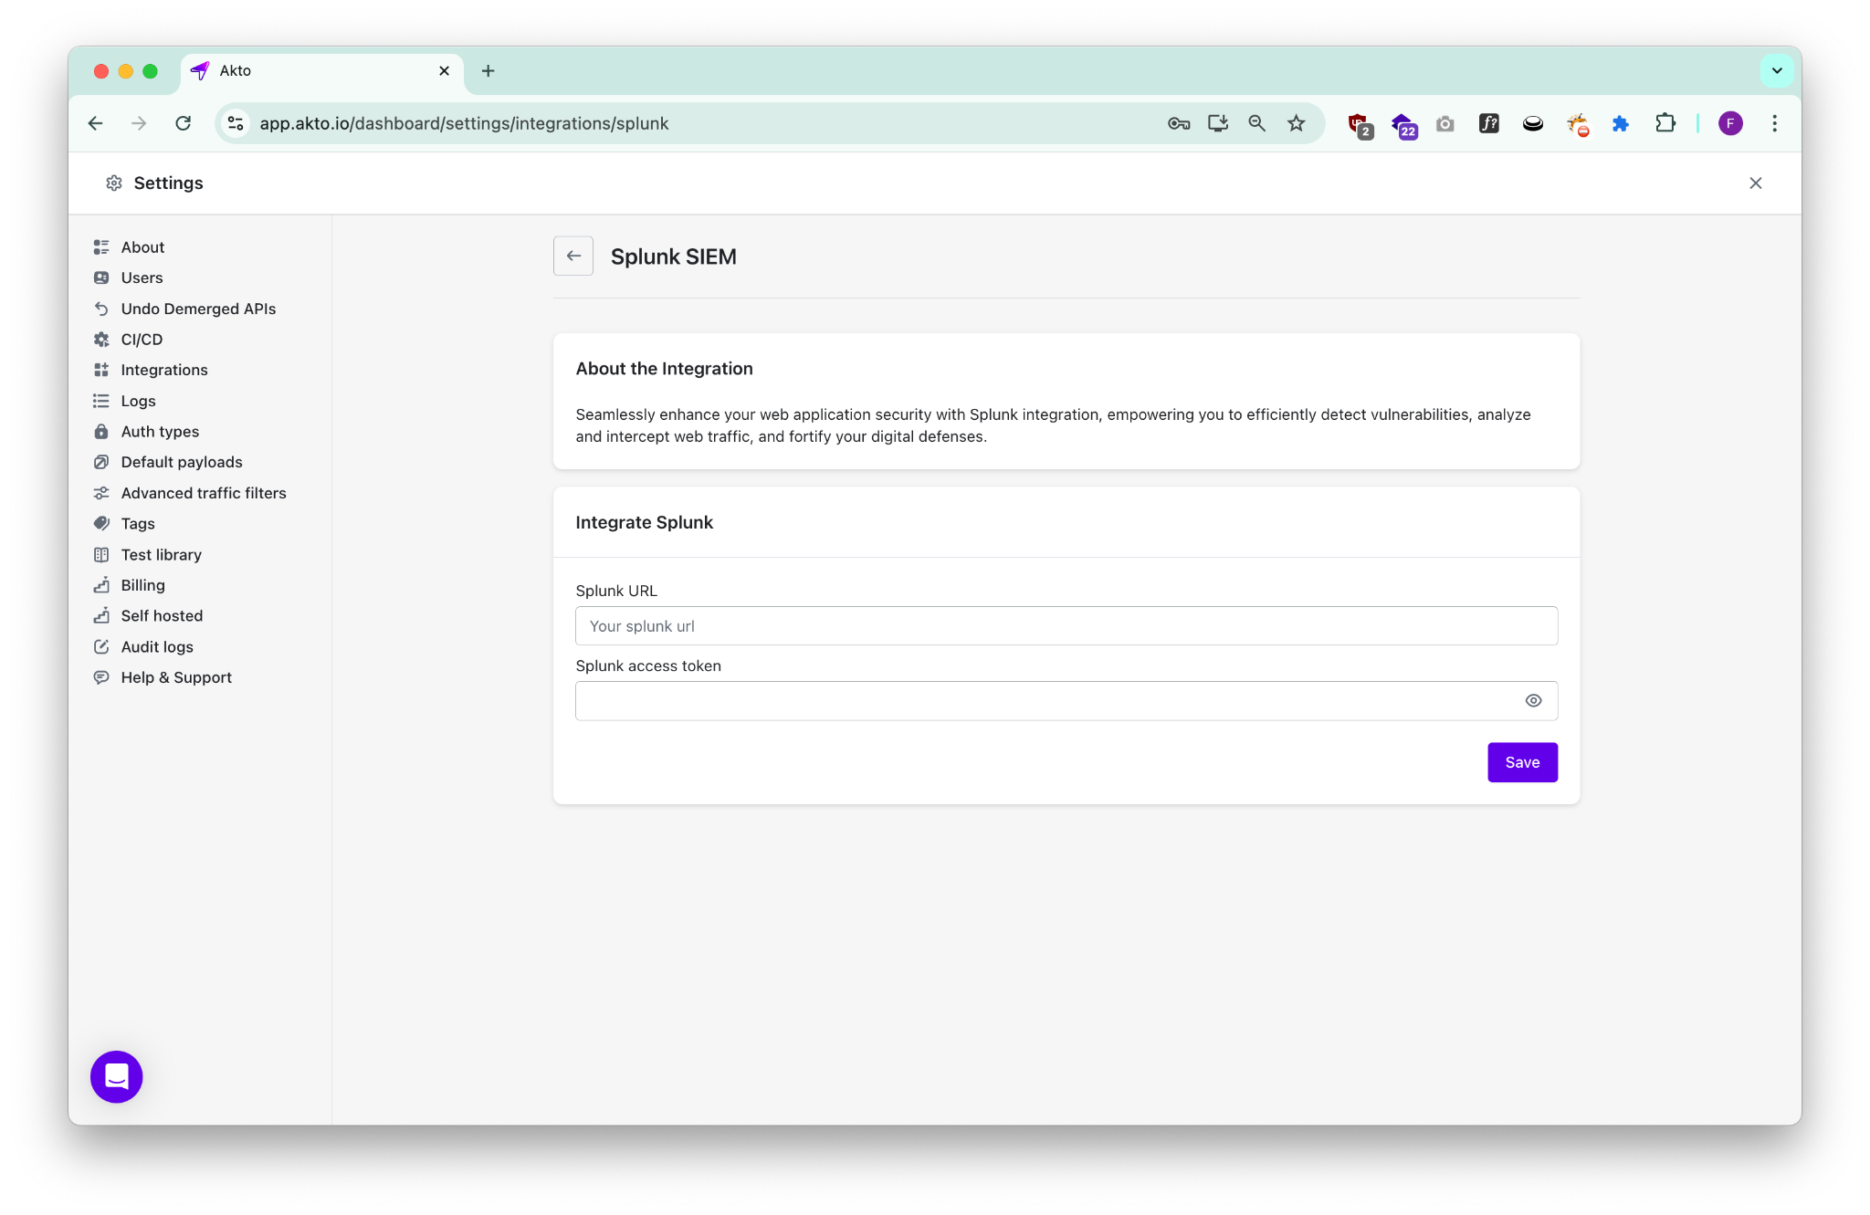
Task: Close the Settings panel with X
Action: coord(1755,183)
